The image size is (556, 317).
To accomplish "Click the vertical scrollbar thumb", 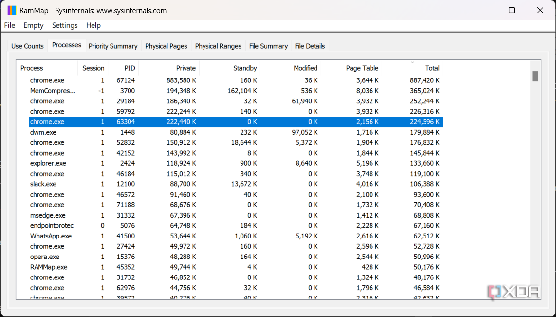I will pos(535,77).
